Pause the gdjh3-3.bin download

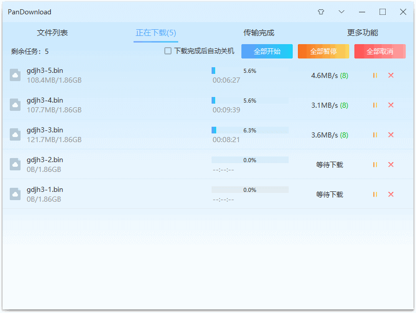click(375, 135)
